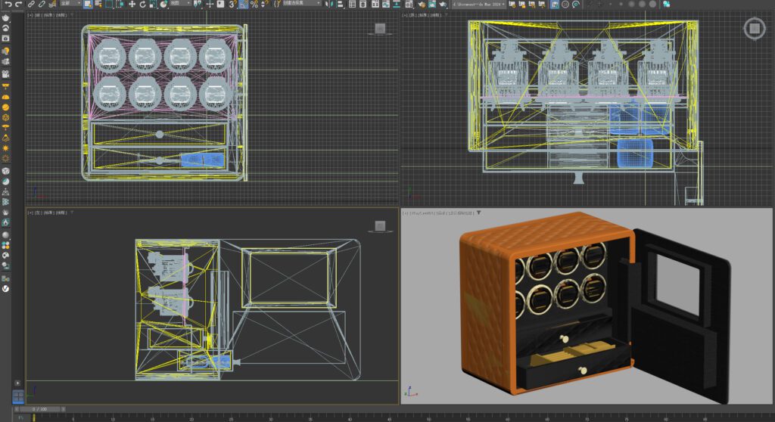Activate the Select and Link tool
The height and width of the screenshot is (422, 775).
coord(32,5)
